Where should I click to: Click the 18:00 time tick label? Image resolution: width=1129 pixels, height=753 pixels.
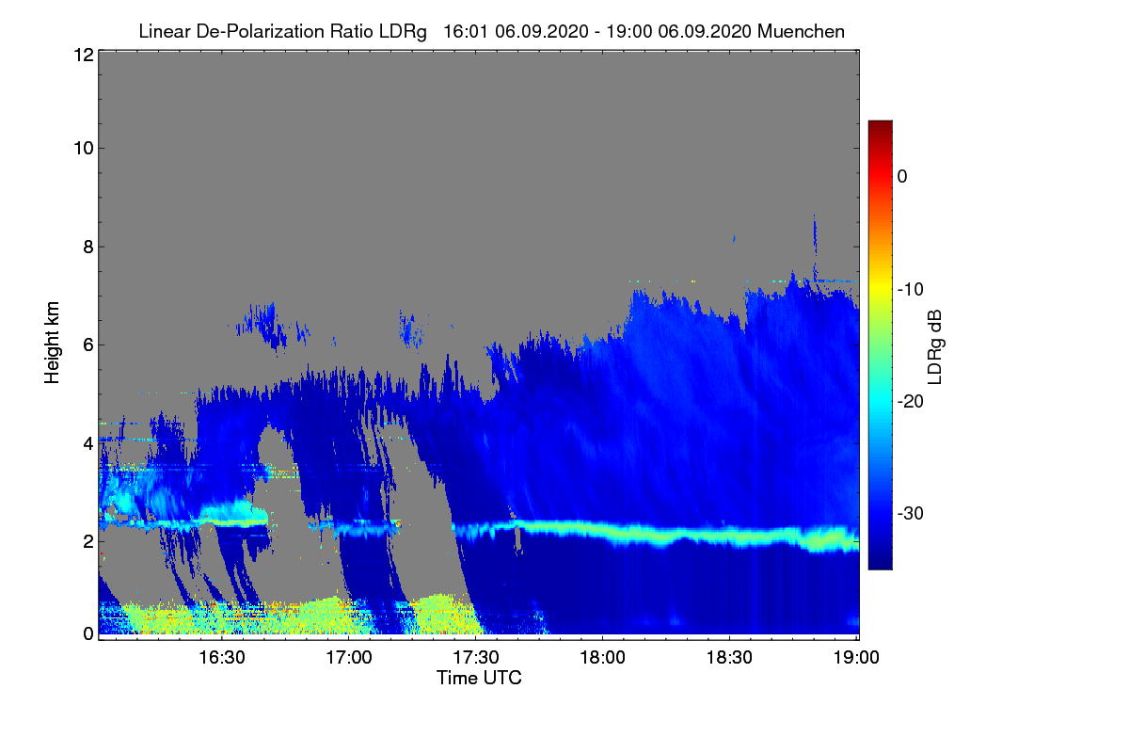pyautogui.click(x=602, y=657)
